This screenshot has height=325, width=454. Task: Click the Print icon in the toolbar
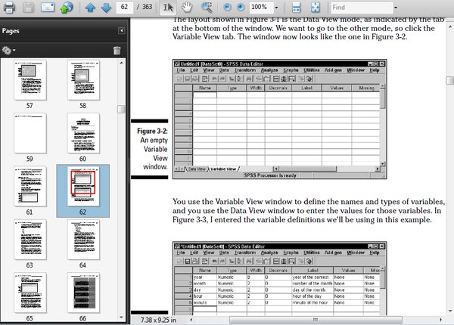click(9, 8)
